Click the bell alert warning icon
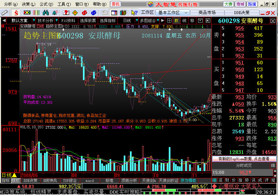 55,12
